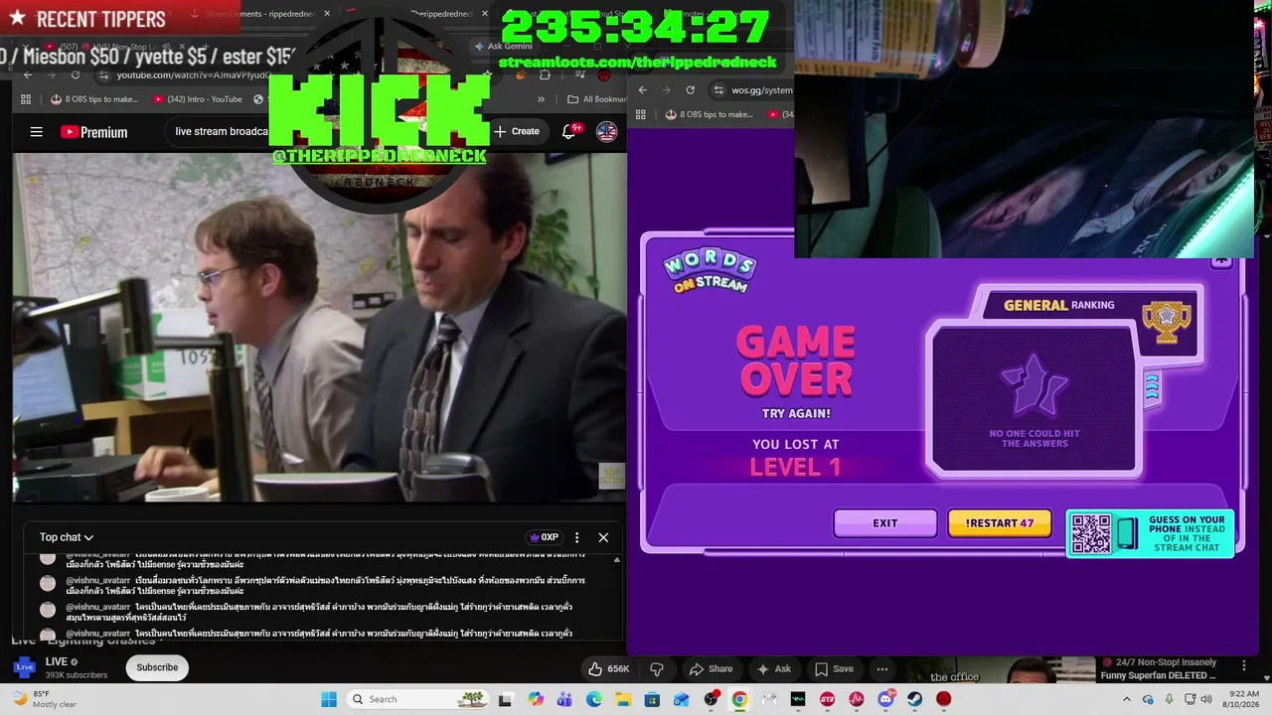The width and height of the screenshot is (1272, 715).
Task: Dislike the live stream video
Action: [x=656, y=669]
